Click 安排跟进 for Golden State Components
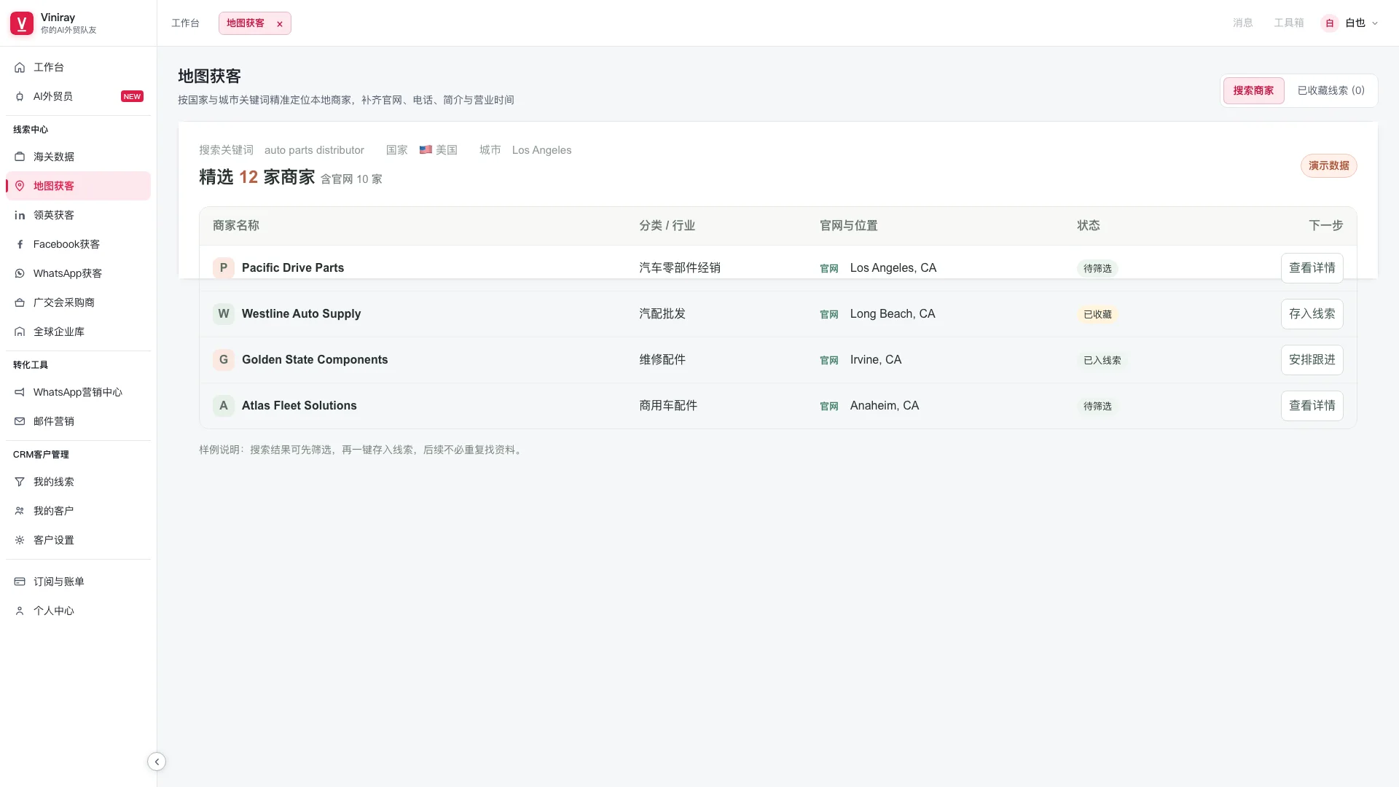The width and height of the screenshot is (1399, 787). click(1312, 359)
